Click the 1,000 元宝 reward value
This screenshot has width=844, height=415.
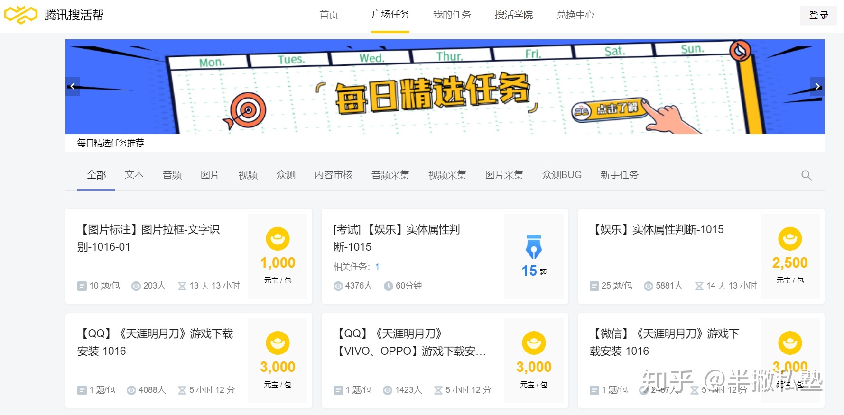click(278, 263)
